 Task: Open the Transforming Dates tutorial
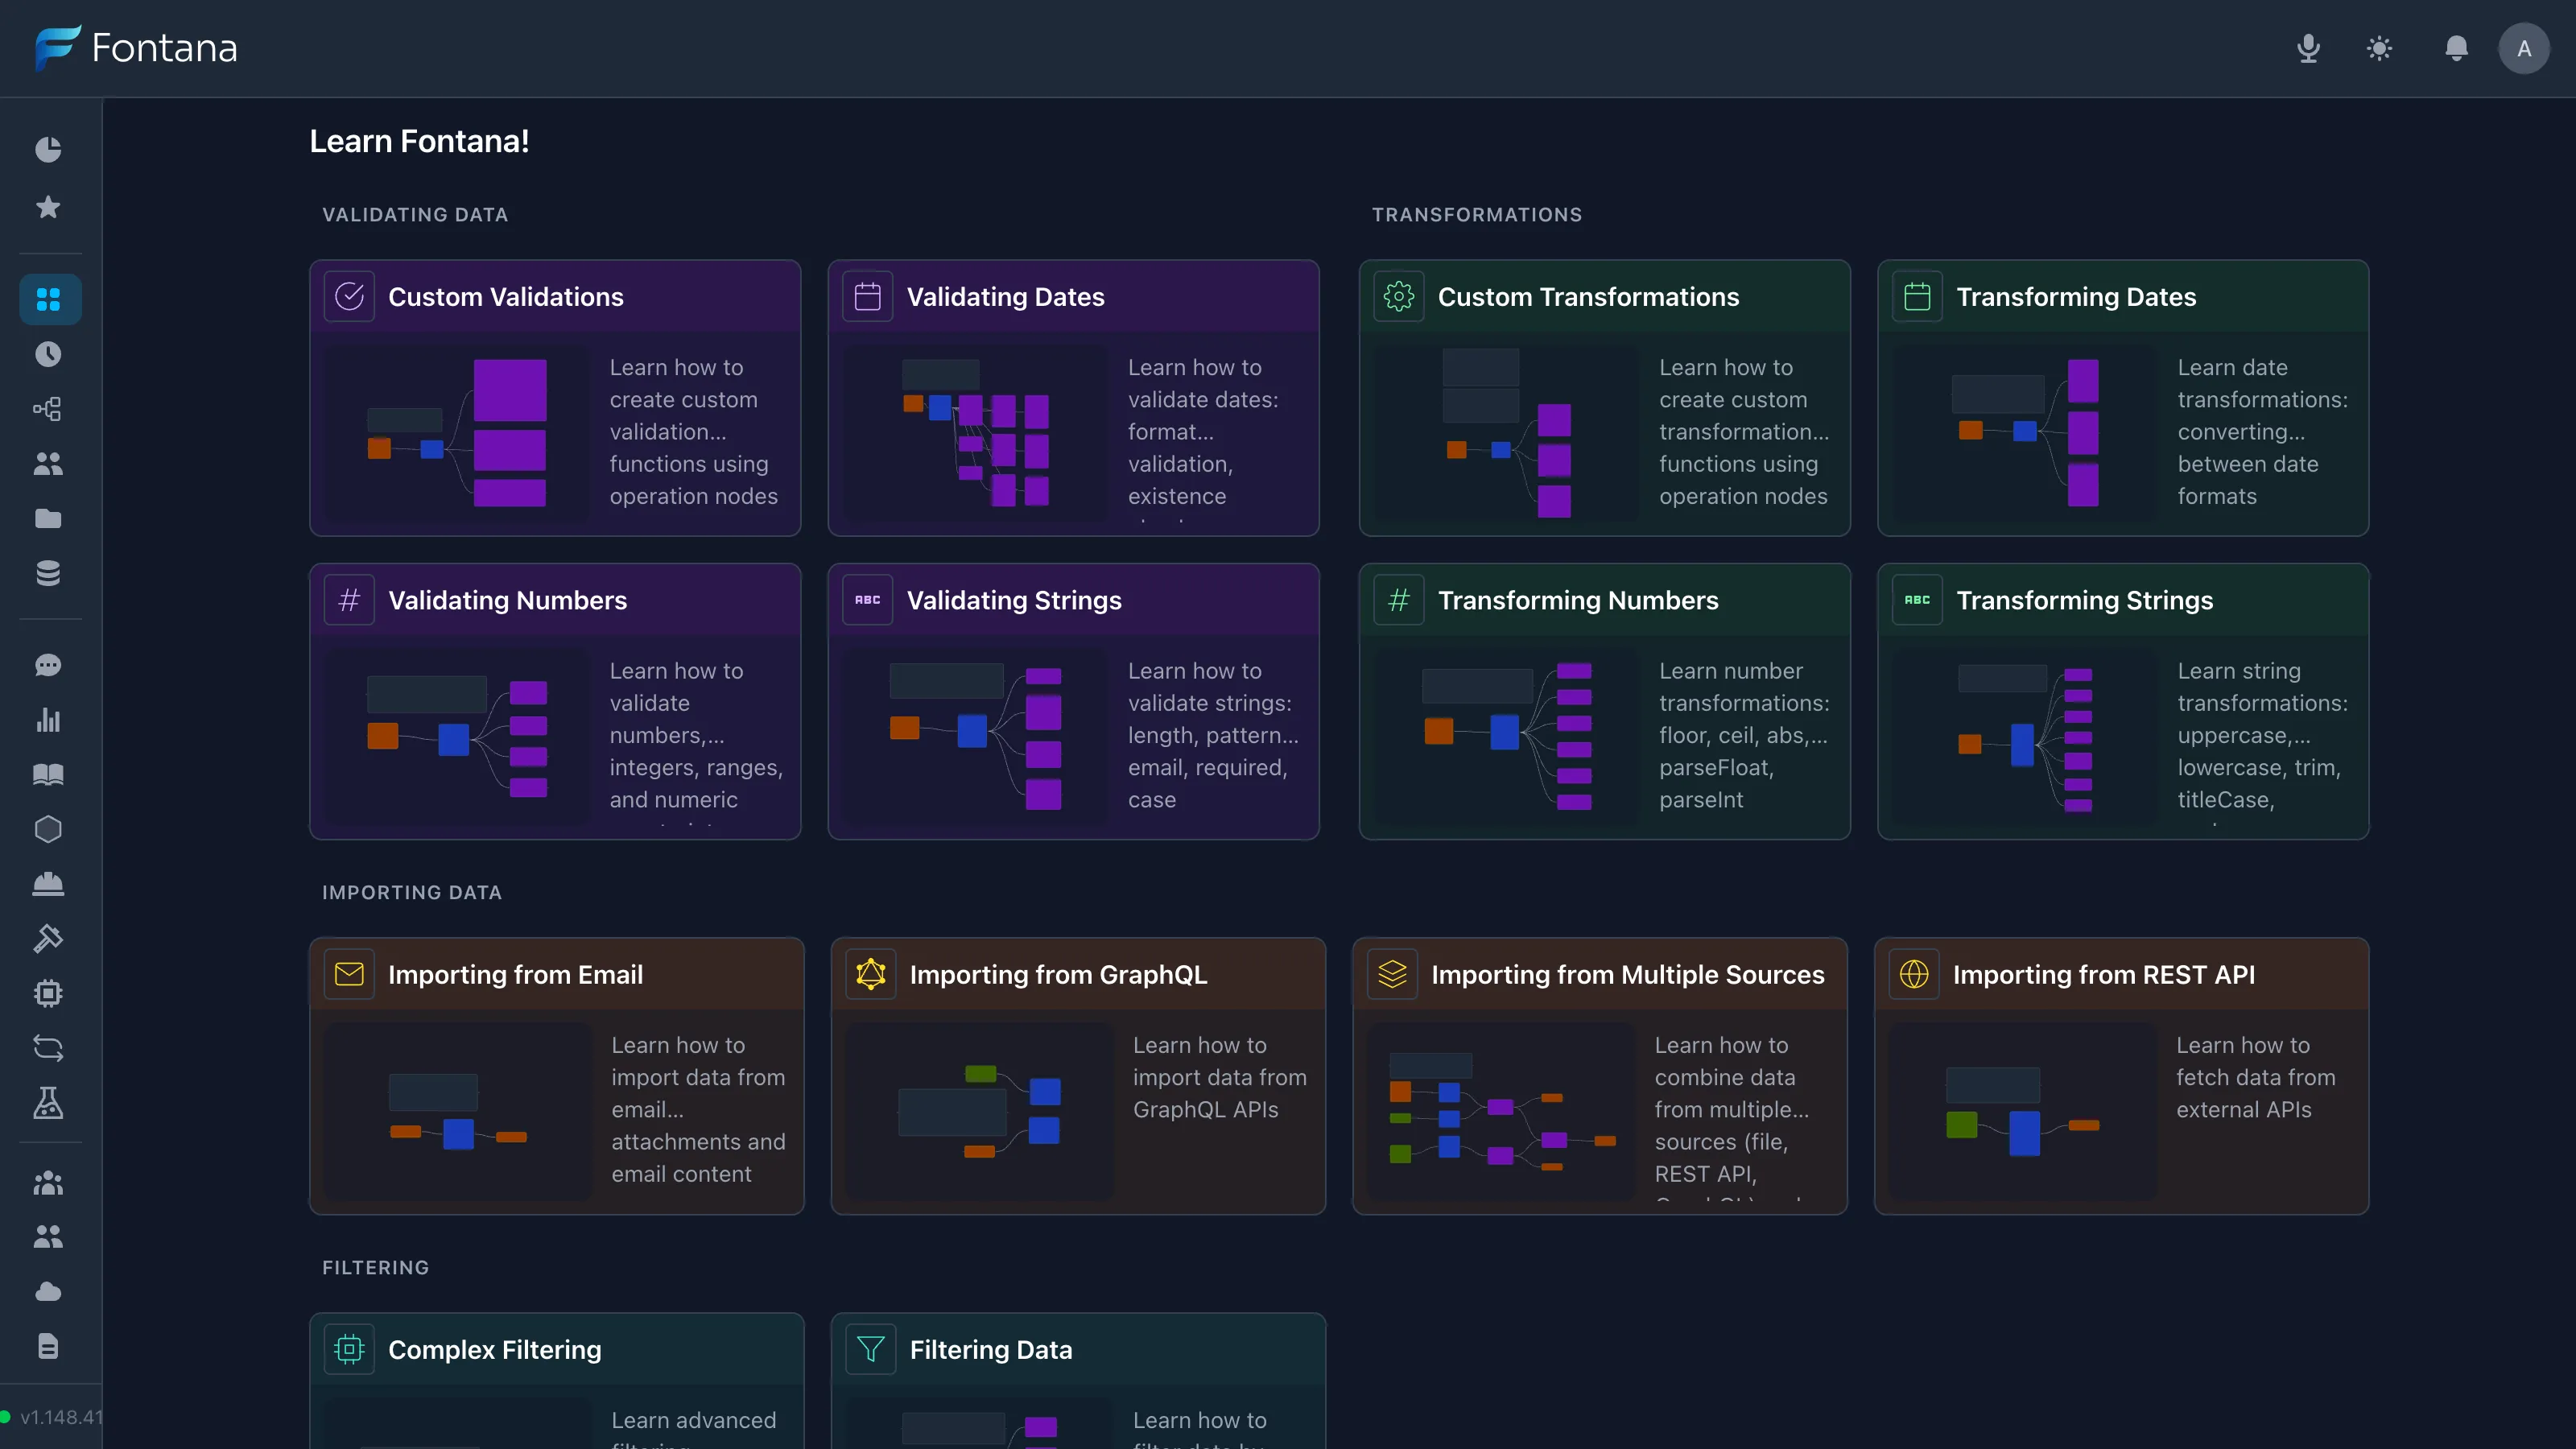click(2123, 398)
